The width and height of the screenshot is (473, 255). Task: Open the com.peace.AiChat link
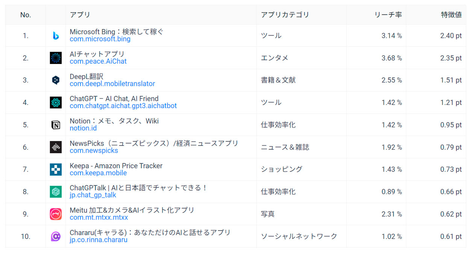[x=98, y=61]
